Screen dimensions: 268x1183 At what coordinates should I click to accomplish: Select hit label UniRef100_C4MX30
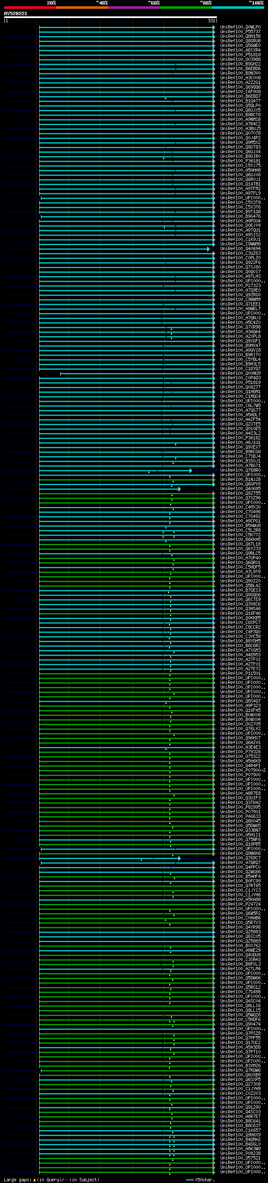[x=240, y=507]
